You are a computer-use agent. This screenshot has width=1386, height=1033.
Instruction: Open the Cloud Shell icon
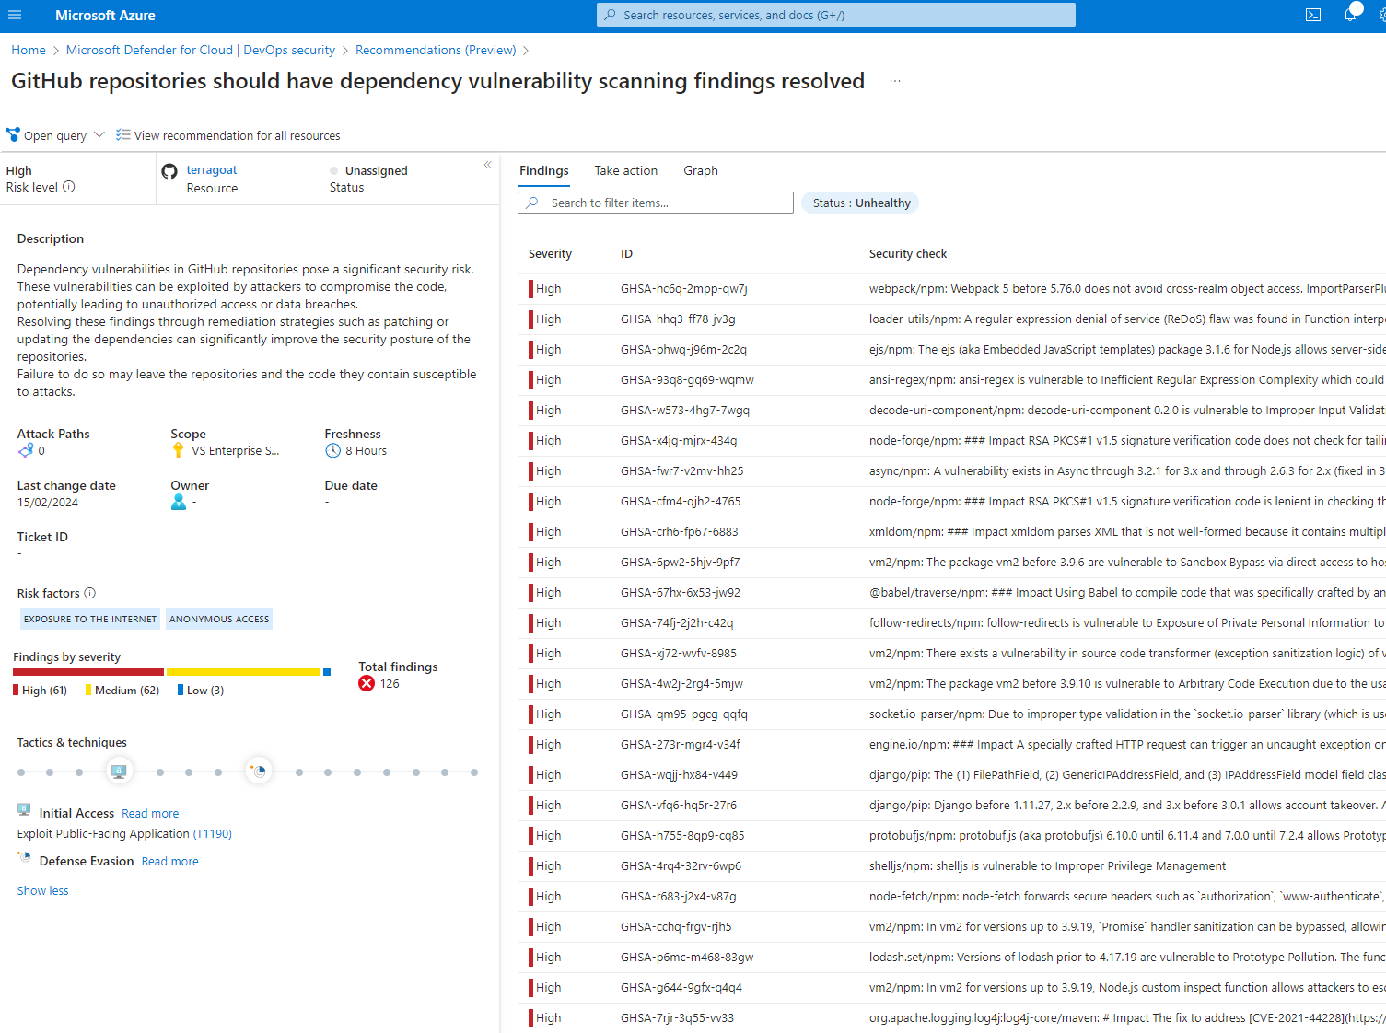[1313, 16]
